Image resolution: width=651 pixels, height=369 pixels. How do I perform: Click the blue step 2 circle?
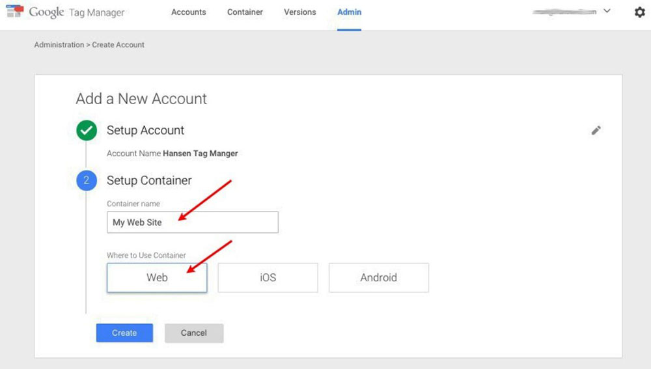point(87,180)
